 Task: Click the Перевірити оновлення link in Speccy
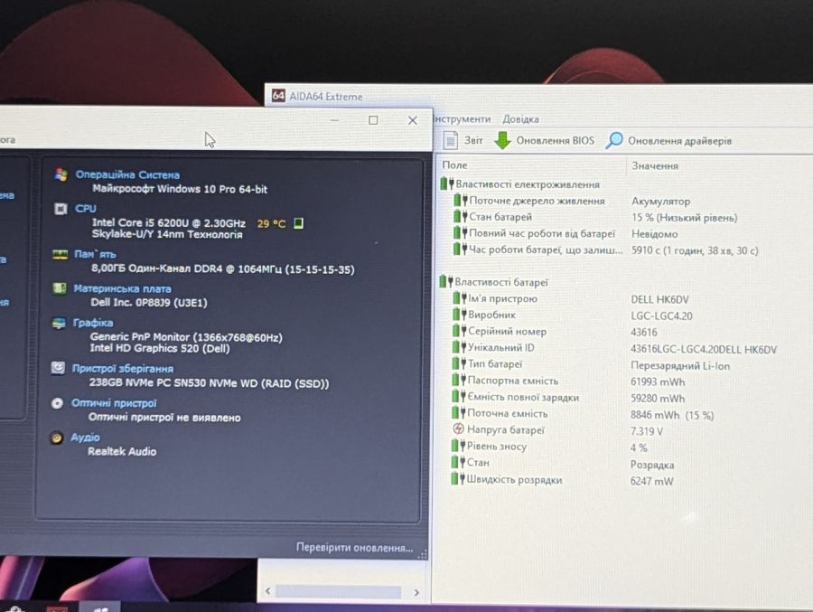pyautogui.click(x=354, y=548)
